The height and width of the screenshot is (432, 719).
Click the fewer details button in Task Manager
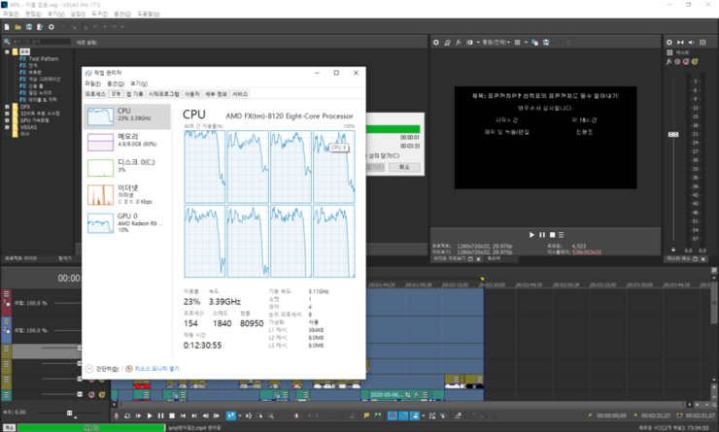click(x=102, y=369)
